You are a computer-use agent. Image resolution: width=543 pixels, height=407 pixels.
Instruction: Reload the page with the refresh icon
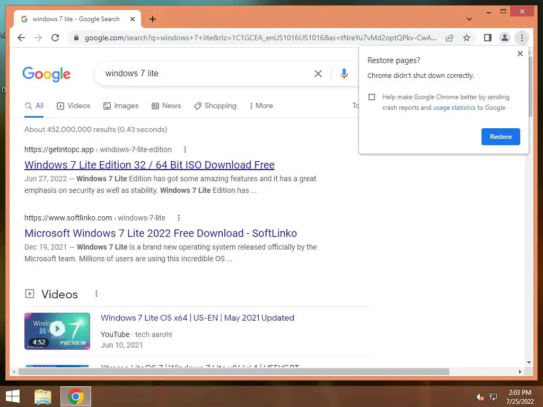pyautogui.click(x=55, y=38)
